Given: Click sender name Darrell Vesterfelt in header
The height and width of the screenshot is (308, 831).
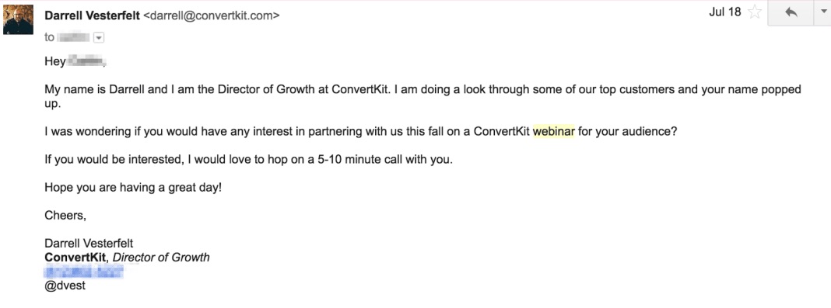Looking at the screenshot, I should pos(93,16).
